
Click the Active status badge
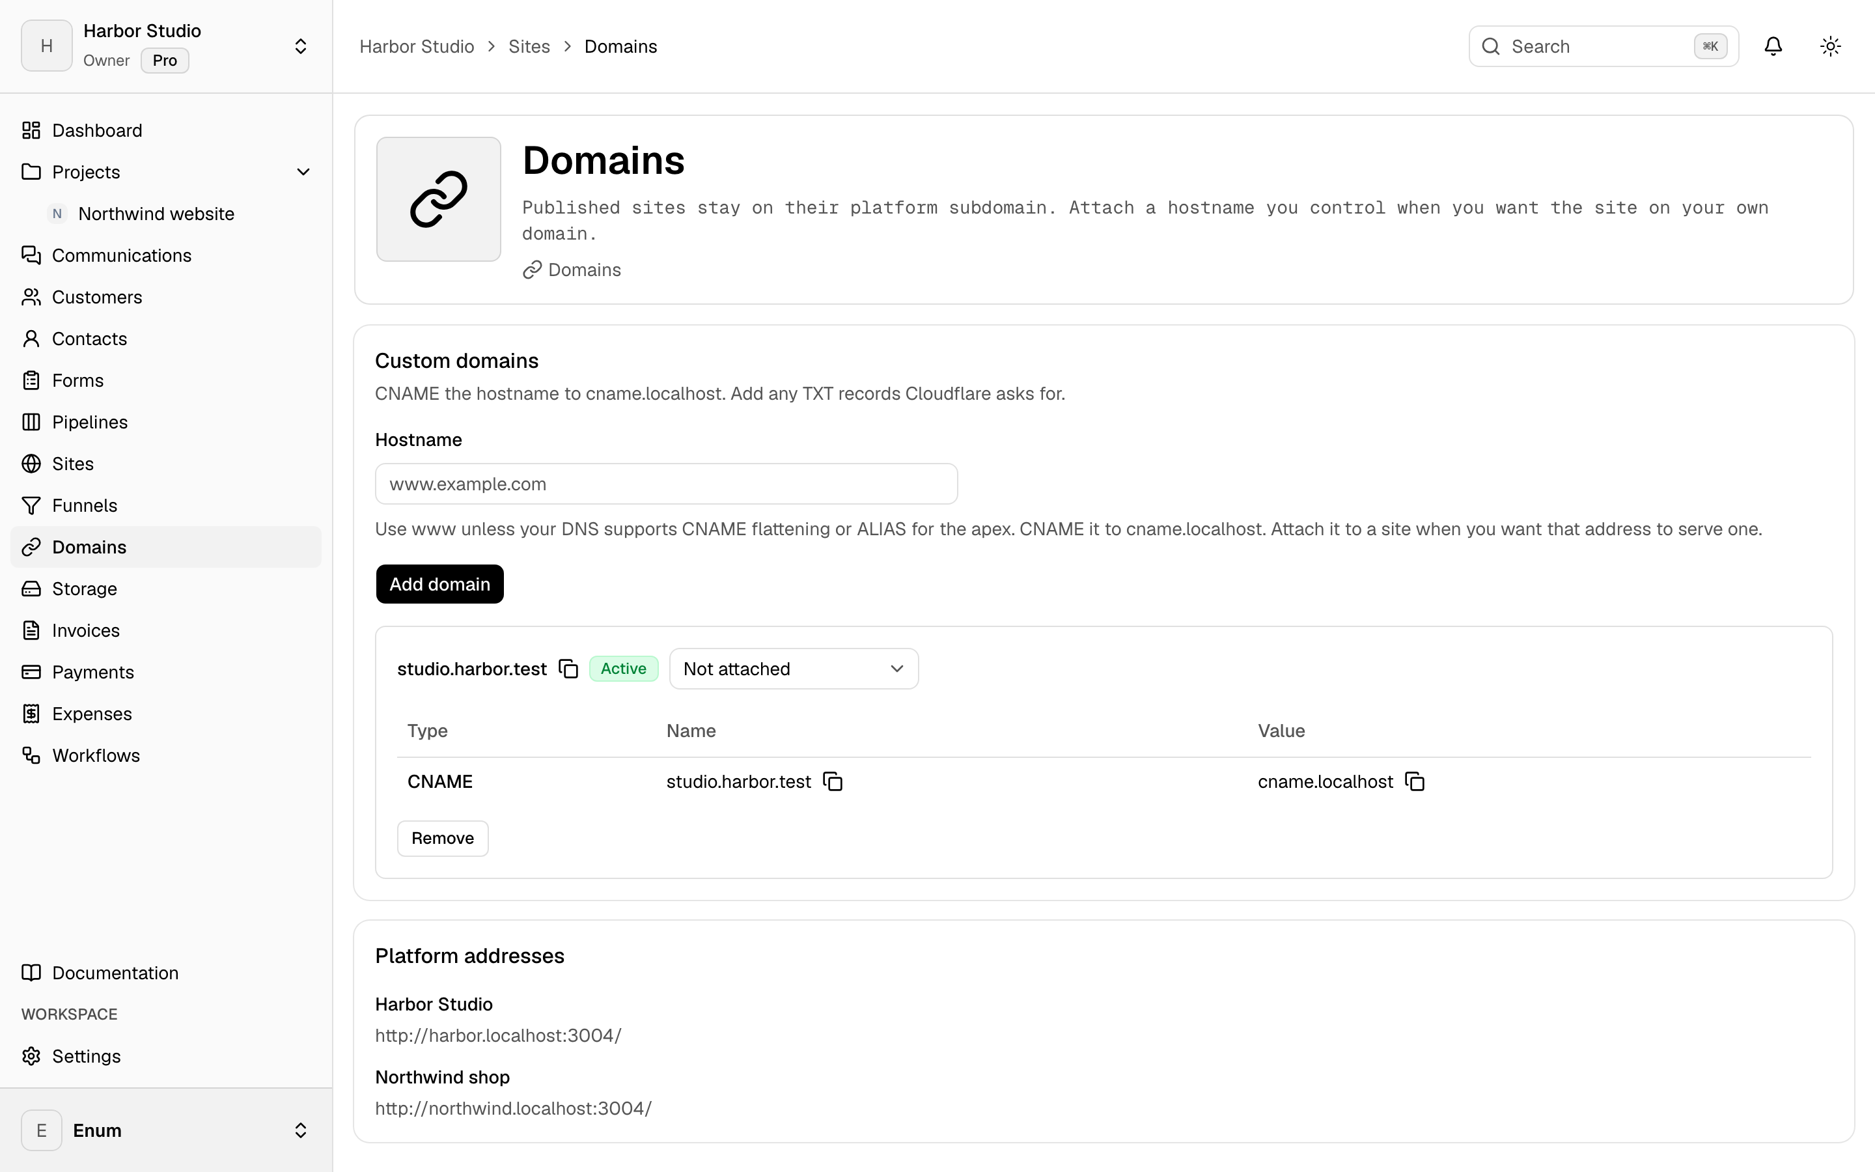[x=624, y=669]
